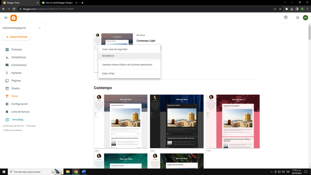Viewport: 311px width, 175px height.
Task: Click Ver el blog link
Action: [x=18, y=120]
